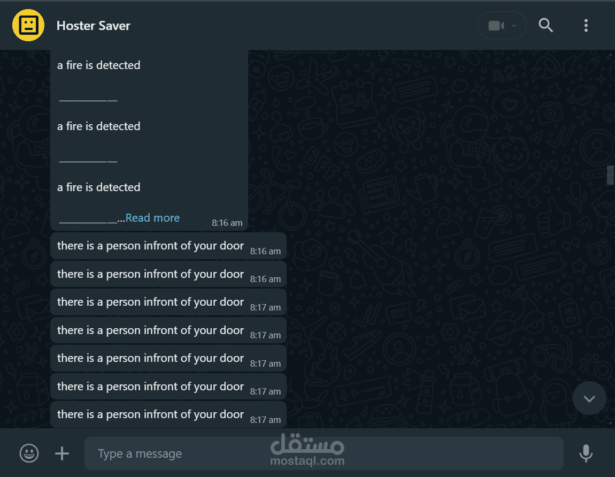Select the second 8:16 am person message
Viewport: 615px width, 477px height.
click(168, 274)
